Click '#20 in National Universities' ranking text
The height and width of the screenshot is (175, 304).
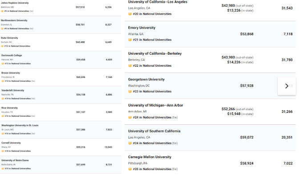tap(152, 14)
